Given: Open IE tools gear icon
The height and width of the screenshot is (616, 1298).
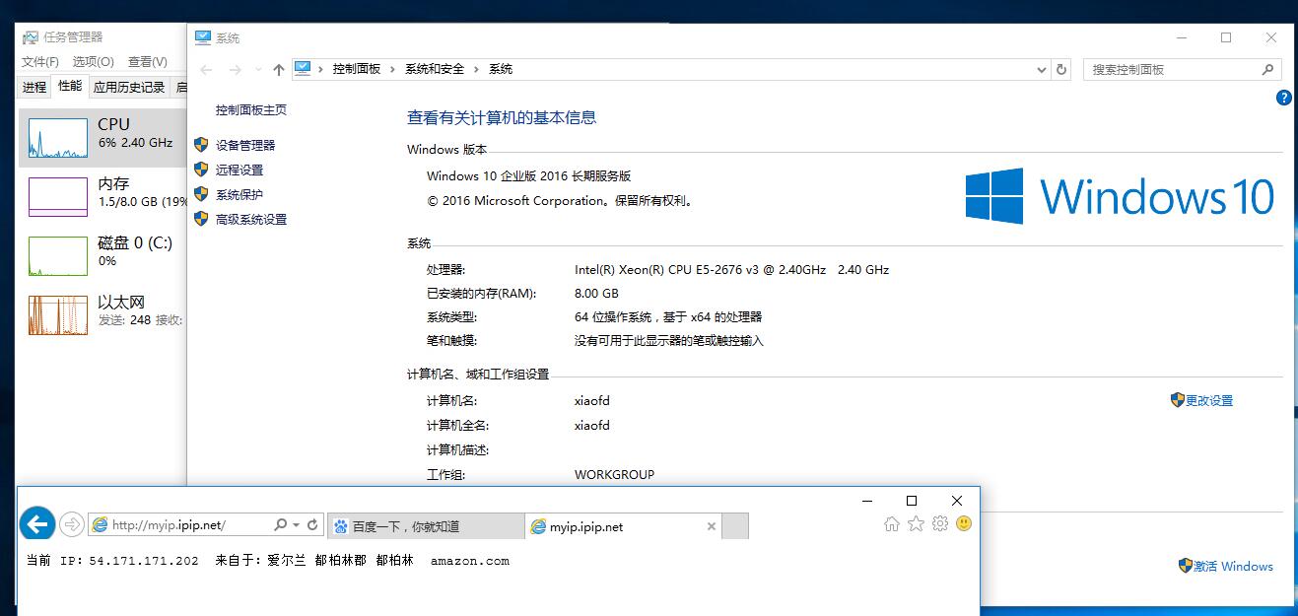Looking at the screenshot, I should click(x=939, y=524).
